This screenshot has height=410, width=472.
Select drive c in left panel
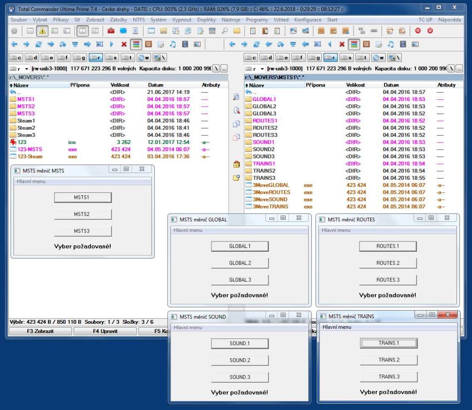[x=16, y=58]
